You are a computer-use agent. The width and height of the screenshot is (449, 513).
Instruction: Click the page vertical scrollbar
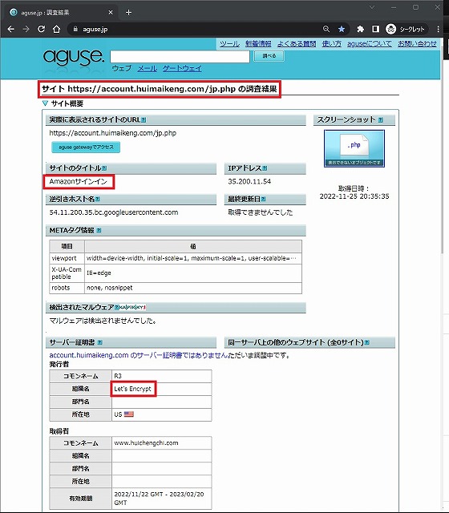pos(443,151)
